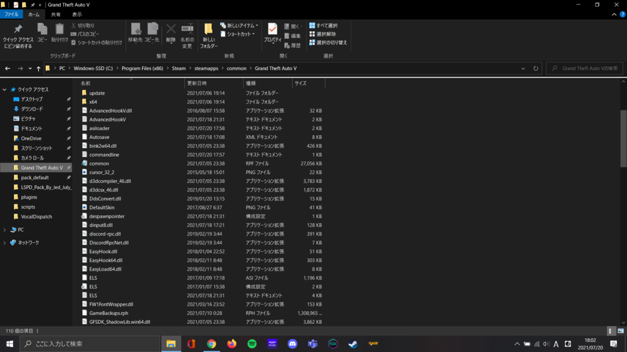This screenshot has width=627, height=352.
Task: Select the dinput8.dll file
Action: click(x=101, y=225)
